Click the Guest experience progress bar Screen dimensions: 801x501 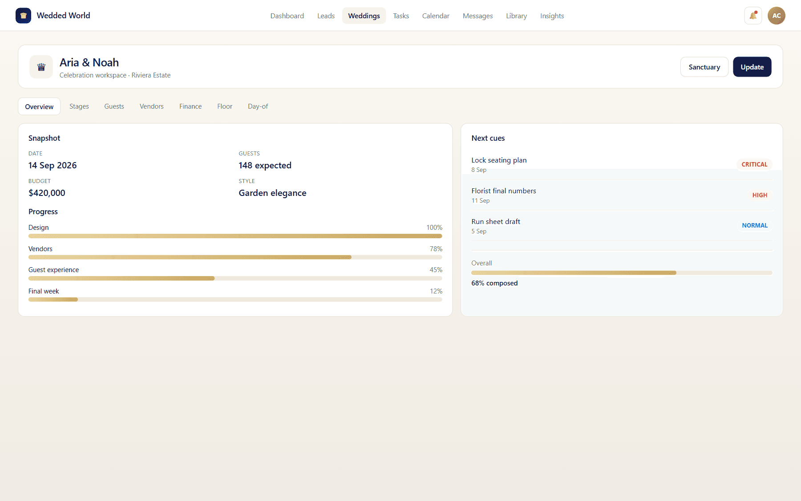click(235, 278)
